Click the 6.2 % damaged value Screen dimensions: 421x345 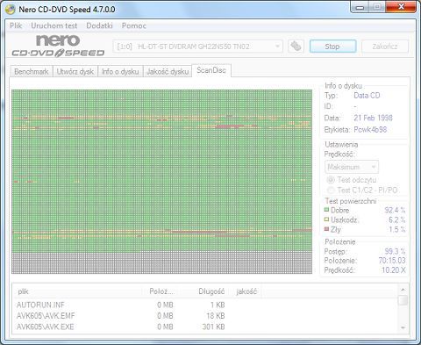point(396,219)
